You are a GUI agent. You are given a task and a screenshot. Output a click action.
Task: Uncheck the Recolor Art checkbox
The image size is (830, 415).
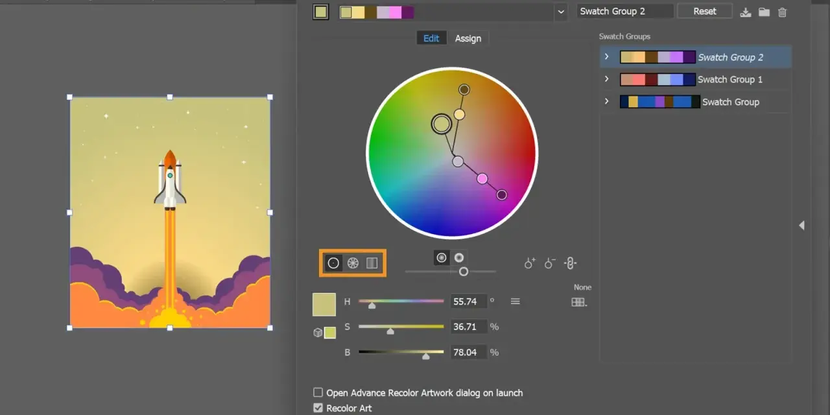coord(318,408)
